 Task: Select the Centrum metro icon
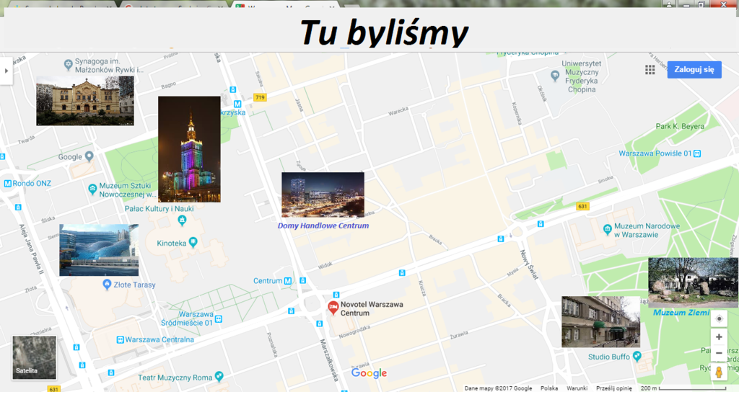click(287, 281)
